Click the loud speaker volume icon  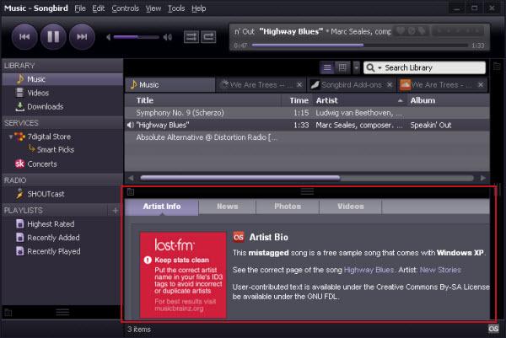coord(168,37)
